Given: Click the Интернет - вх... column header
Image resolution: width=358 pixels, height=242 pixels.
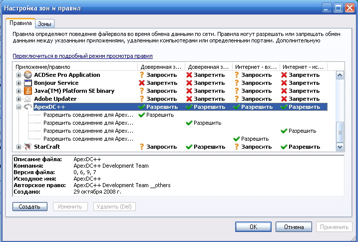Looking at the screenshot, I should point(256,67).
